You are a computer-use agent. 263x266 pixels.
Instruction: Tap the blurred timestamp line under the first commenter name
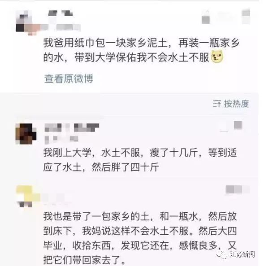(61, 139)
